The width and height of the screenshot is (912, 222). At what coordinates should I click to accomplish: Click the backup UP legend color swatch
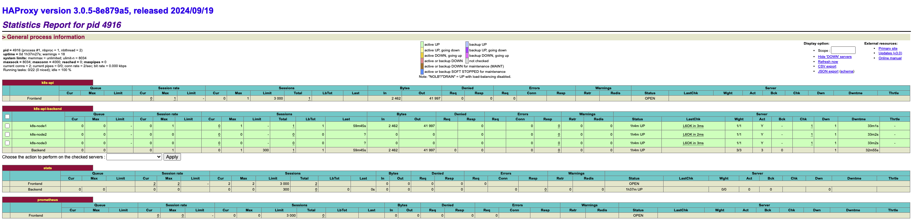pyautogui.click(x=467, y=45)
